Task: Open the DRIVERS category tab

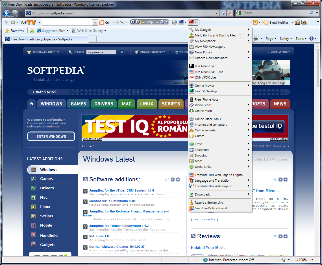Action: [x=104, y=104]
